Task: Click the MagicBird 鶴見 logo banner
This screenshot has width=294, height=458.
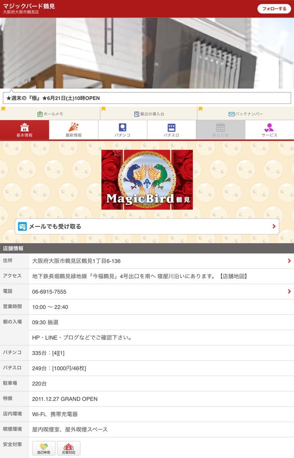Action: [147, 179]
